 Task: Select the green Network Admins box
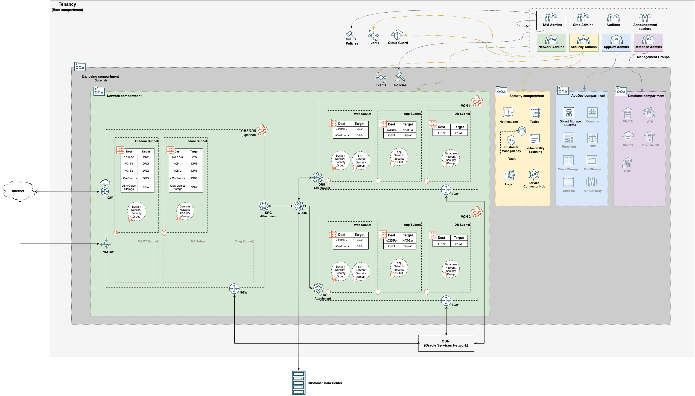click(551, 43)
